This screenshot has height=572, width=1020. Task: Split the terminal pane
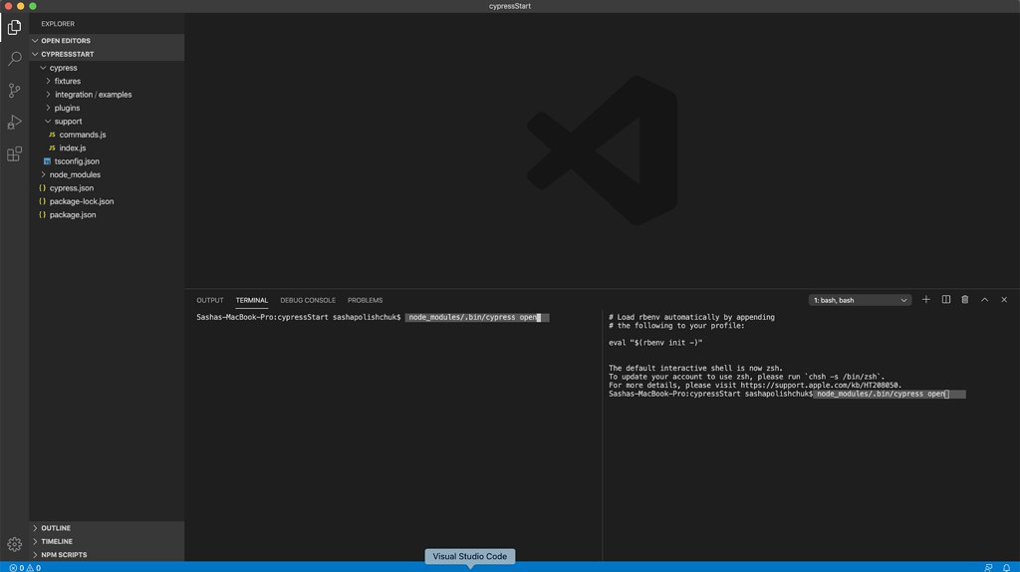click(x=946, y=300)
